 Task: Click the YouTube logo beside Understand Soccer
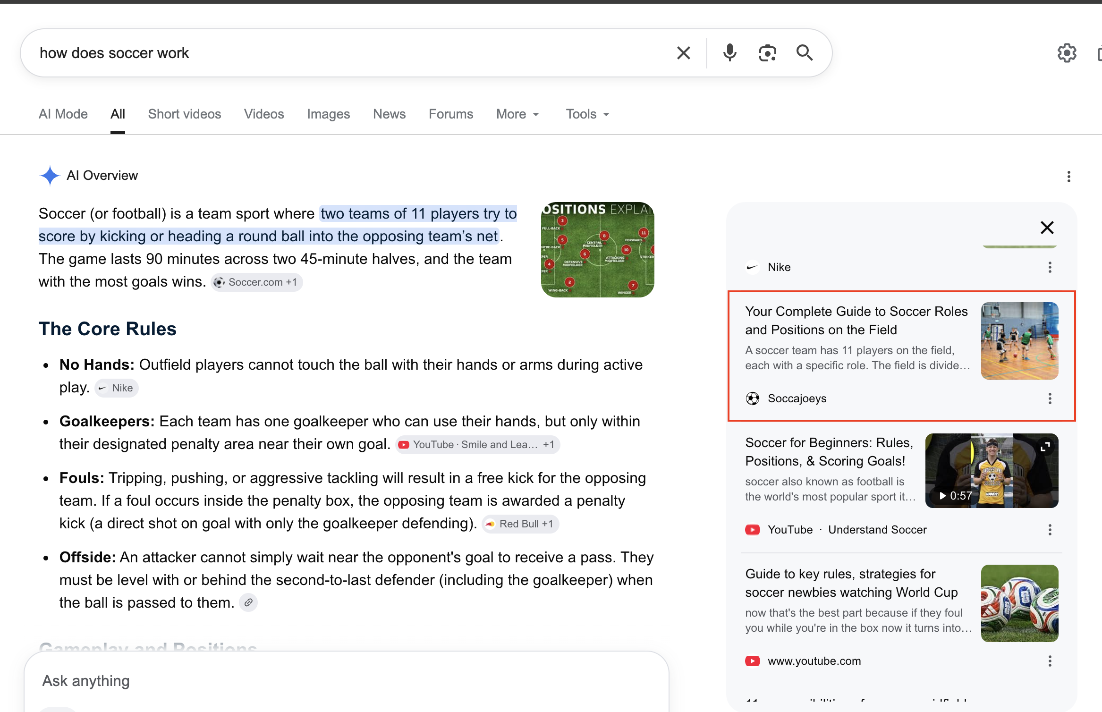pyautogui.click(x=753, y=530)
